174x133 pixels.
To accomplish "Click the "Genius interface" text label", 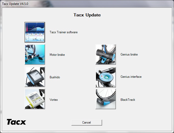I will click(131, 77).
